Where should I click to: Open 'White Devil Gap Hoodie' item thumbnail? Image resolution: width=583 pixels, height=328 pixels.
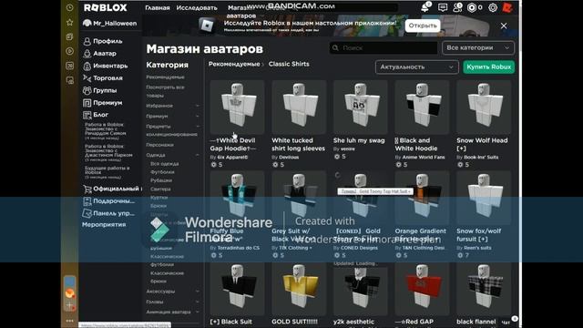coord(237,108)
